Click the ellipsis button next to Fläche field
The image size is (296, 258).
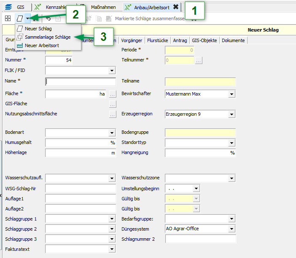(112, 94)
